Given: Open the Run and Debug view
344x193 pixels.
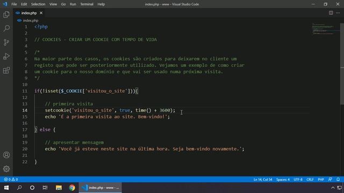Looking at the screenshot, I should pos(6,56).
